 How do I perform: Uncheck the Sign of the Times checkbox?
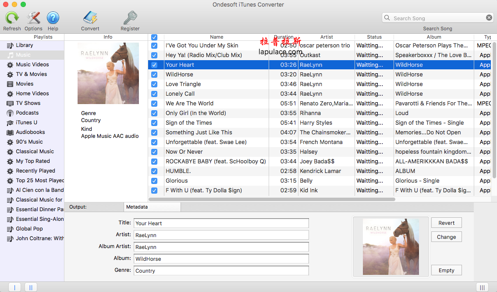pyautogui.click(x=154, y=123)
